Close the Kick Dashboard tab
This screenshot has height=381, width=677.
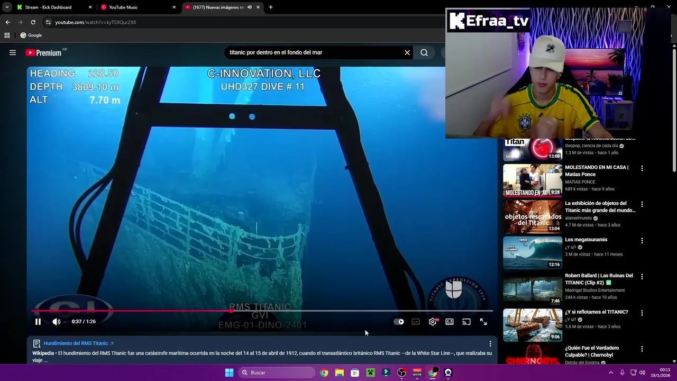[x=90, y=7]
